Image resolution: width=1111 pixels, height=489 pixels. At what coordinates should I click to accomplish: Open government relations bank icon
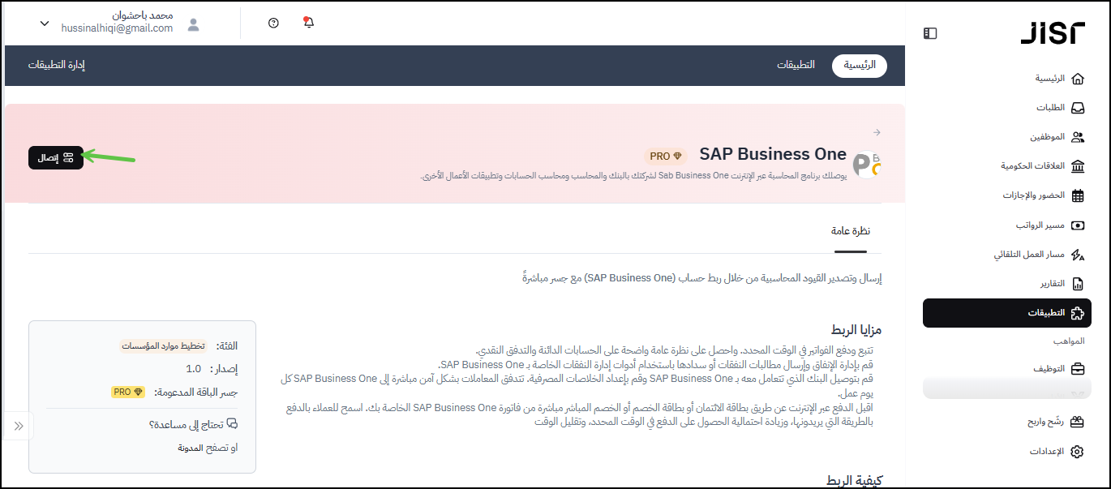coord(1077,166)
